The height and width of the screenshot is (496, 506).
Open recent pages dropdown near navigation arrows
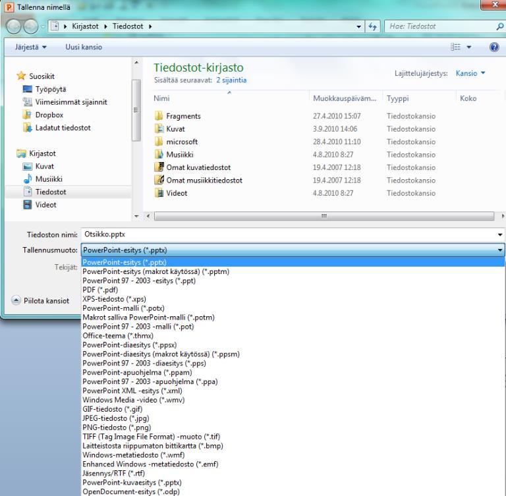click(43, 27)
